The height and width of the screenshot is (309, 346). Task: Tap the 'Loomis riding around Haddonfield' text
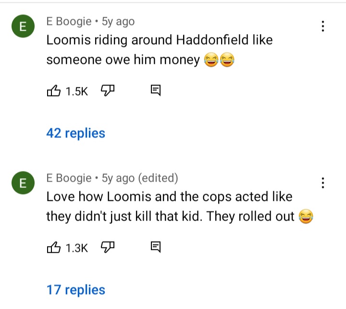point(160,50)
